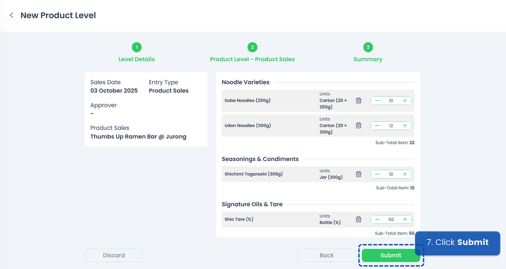Go to step 1 Level Details

point(137,47)
